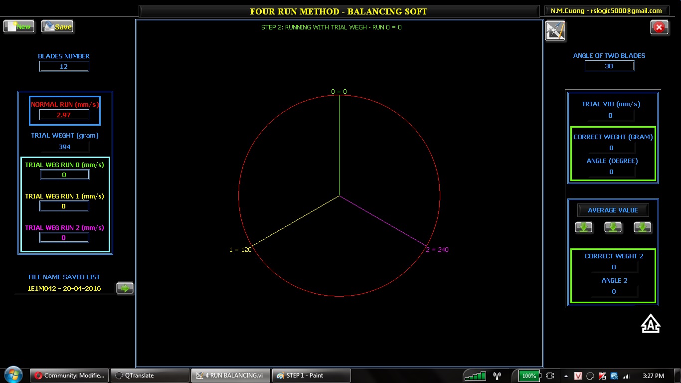Select the Trial Weg Run 2 field
This screenshot has width=681, height=383.
(x=64, y=238)
